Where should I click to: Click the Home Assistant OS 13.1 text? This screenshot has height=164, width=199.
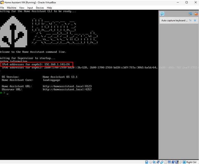click(x=60, y=77)
